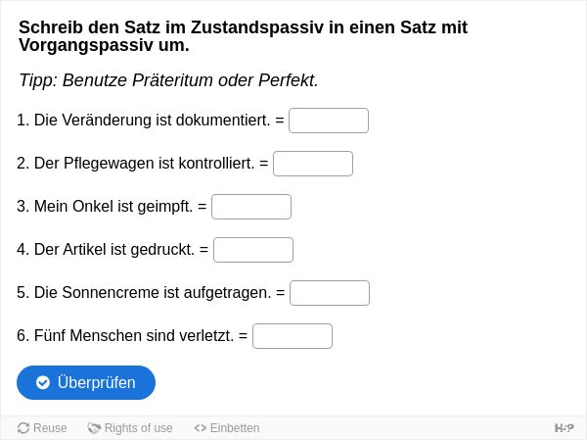Click the sentence text 'Mein Onkel ist geimpft.'
This screenshot has height=440, width=587.
pyautogui.click(x=113, y=207)
